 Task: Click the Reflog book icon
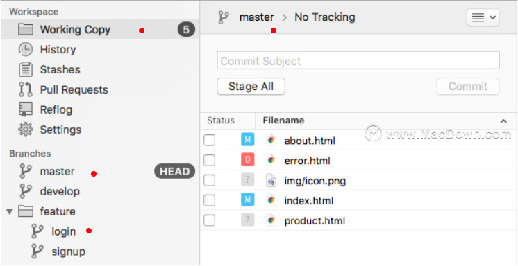(x=26, y=109)
